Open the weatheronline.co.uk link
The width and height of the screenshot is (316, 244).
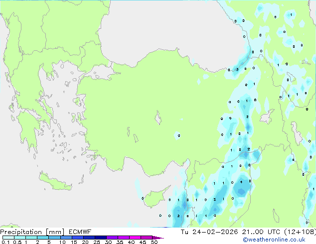point(274,240)
